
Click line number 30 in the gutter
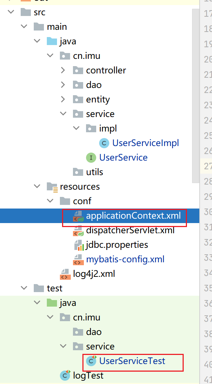(208, 212)
